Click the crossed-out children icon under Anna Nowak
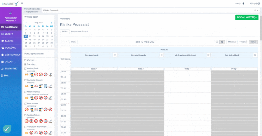 pos(27,110)
